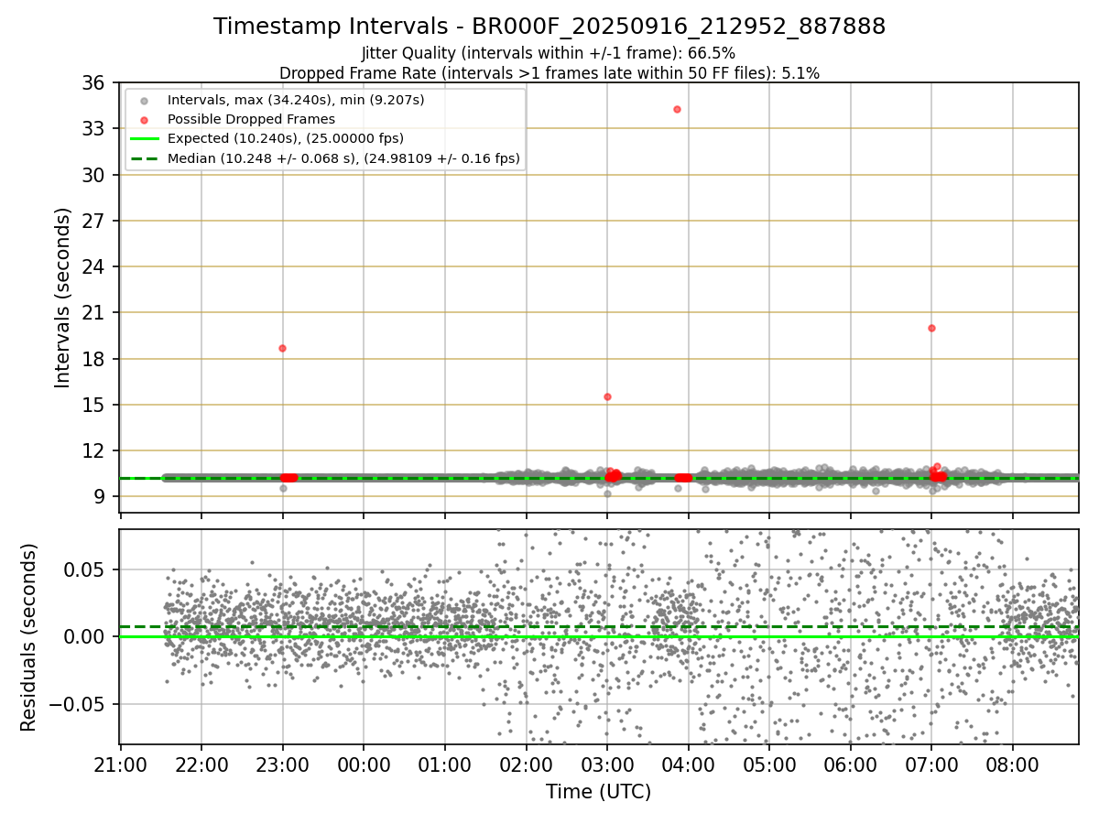Click the '07:00' x-axis tick label

[931, 764]
